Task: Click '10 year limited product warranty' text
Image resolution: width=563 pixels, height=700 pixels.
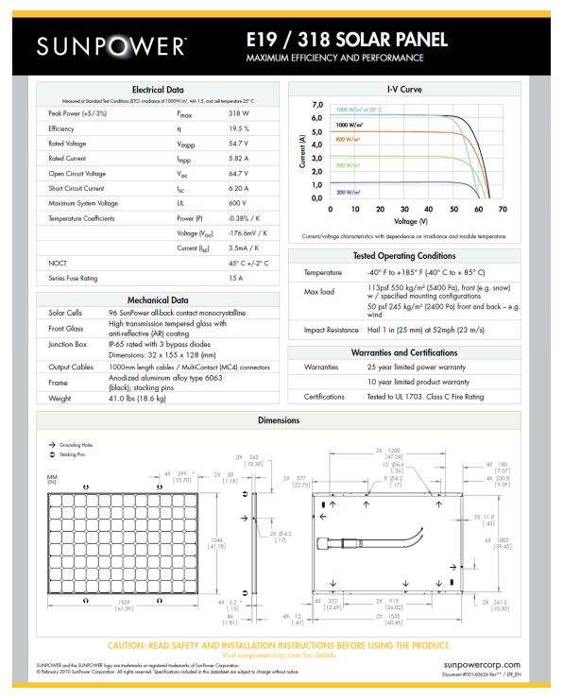Action: tap(418, 382)
